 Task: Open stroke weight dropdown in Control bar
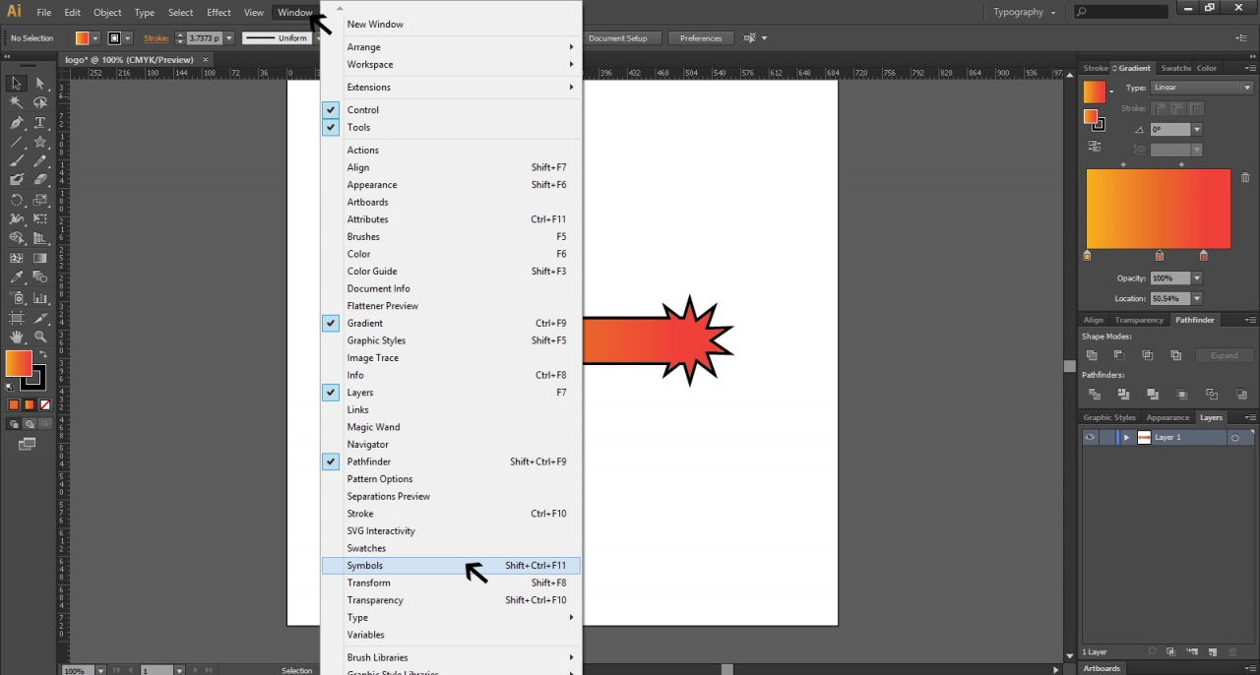[228, 38]
